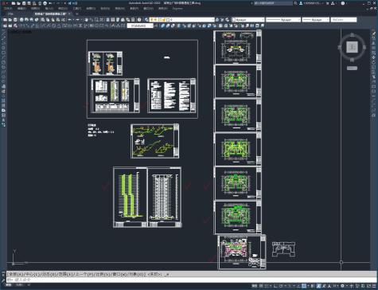Toggle snap mode in the status bar
This screenshot has width=378, height=290.
pos(266,286)
